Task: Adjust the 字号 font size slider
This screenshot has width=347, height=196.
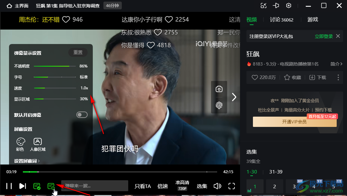Action: 55,77
